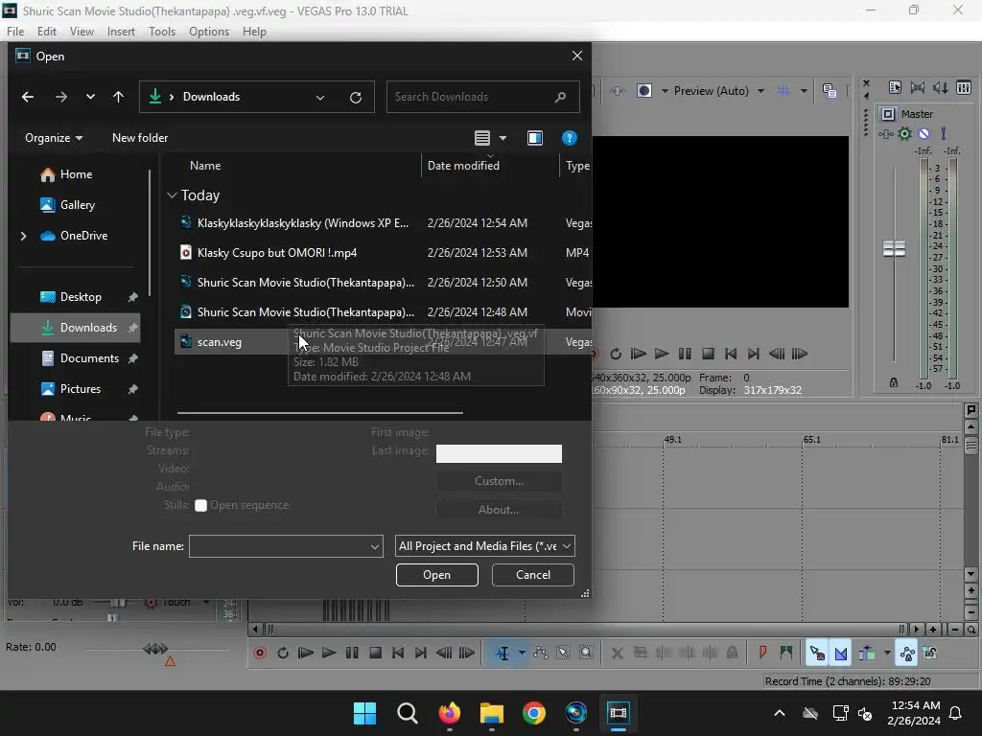Screen dimensions: 982x736
Task: Click the Downmix Output icon in the mixer
Action: [x=918, y=87]
